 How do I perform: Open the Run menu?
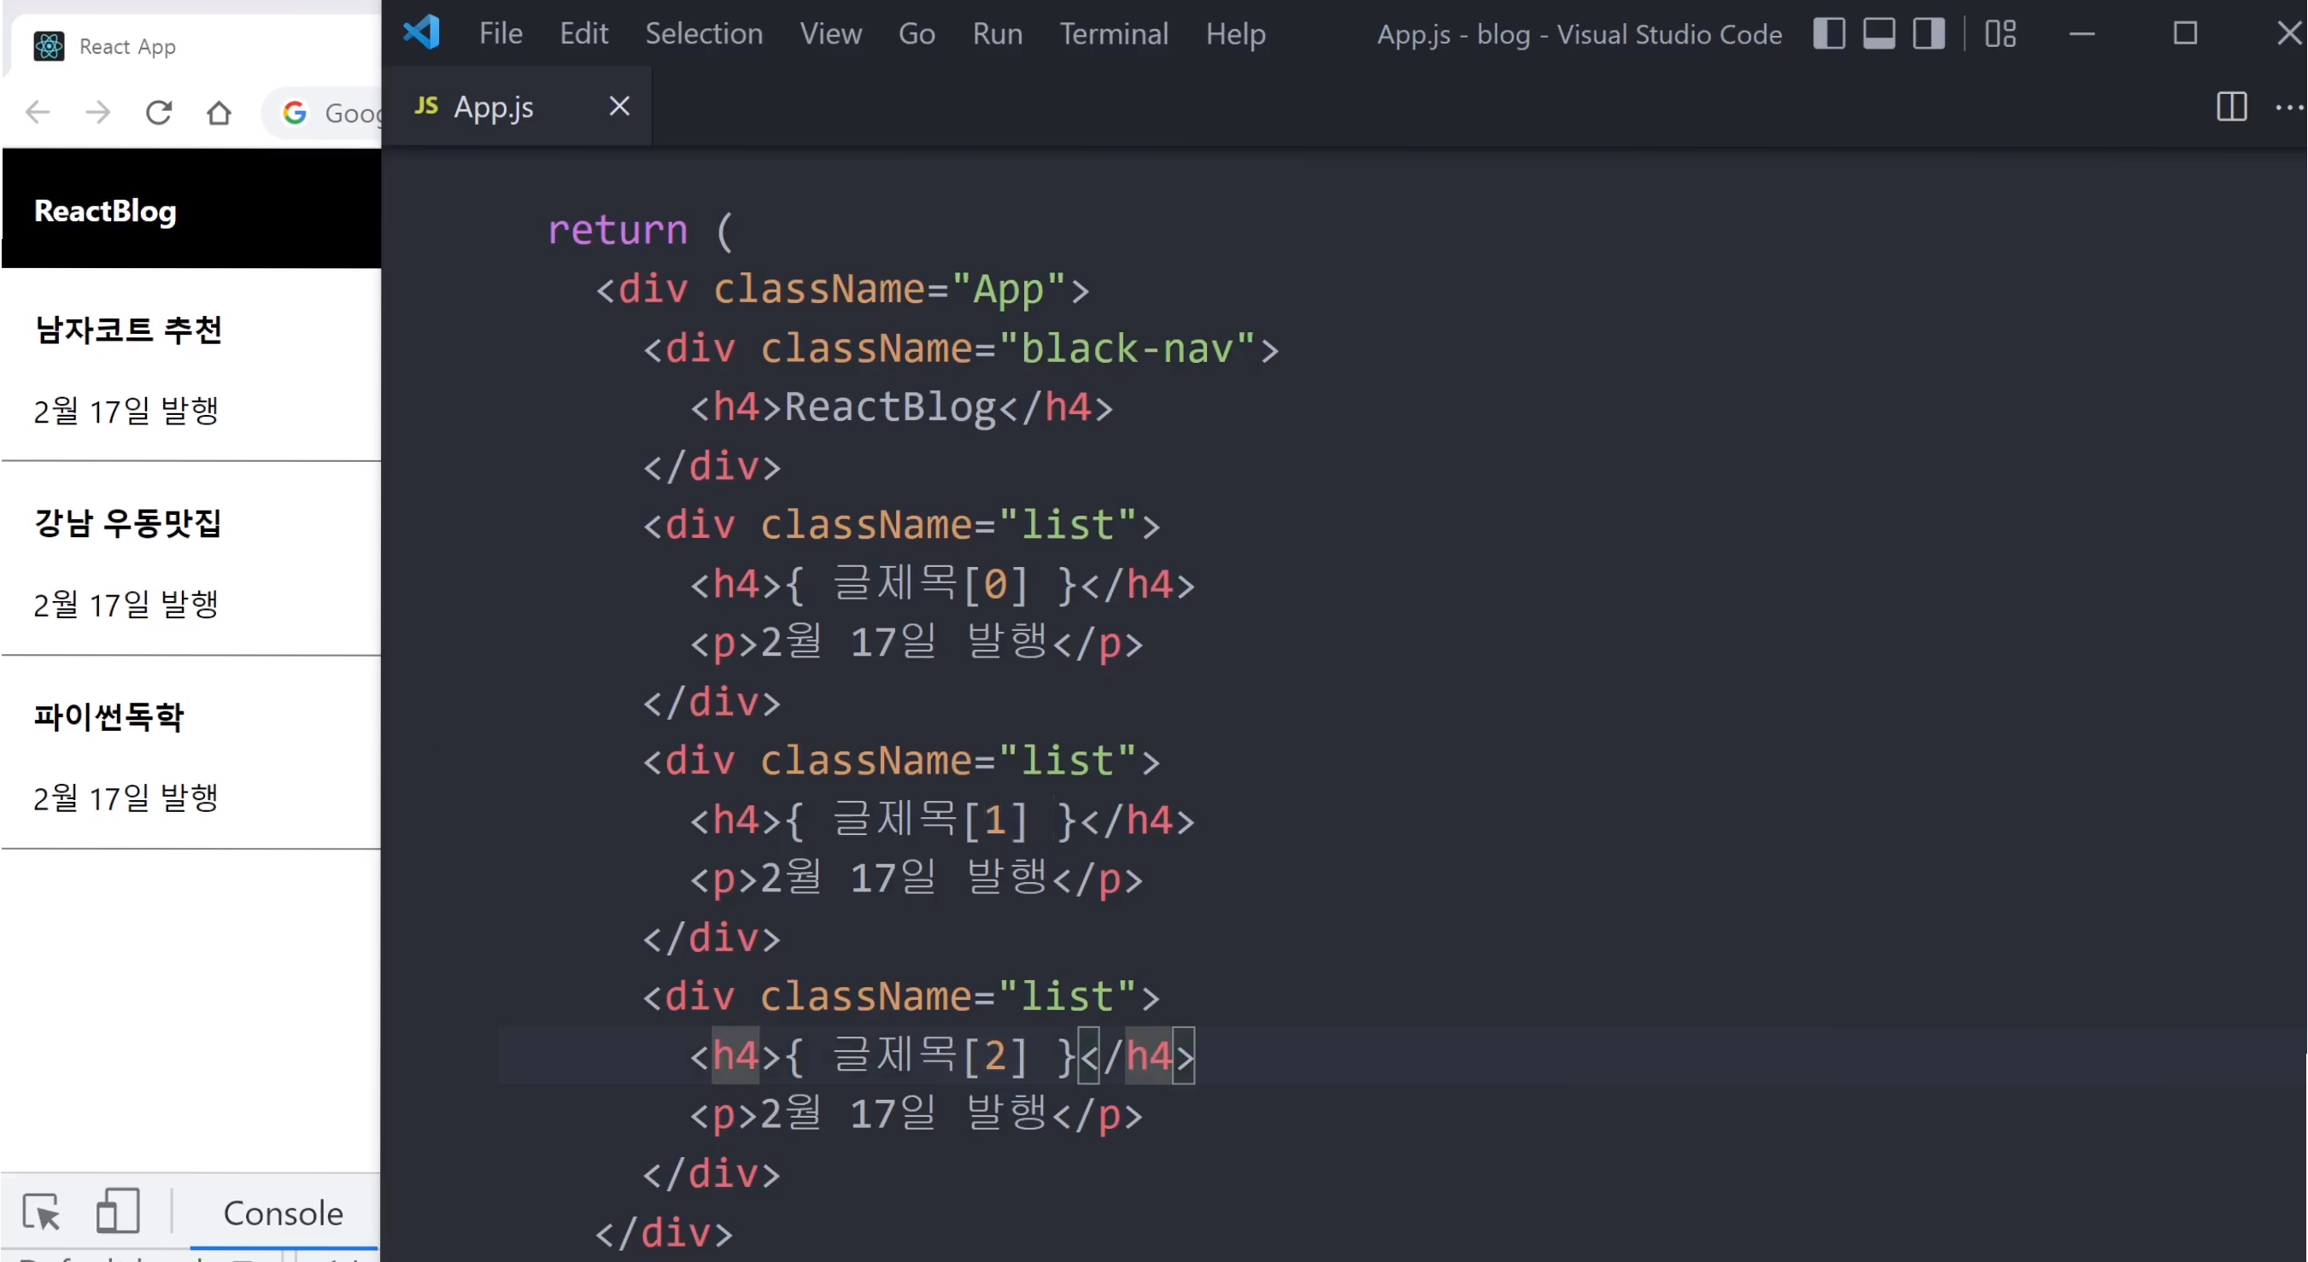pyautogui.click(x=996, y=34)
